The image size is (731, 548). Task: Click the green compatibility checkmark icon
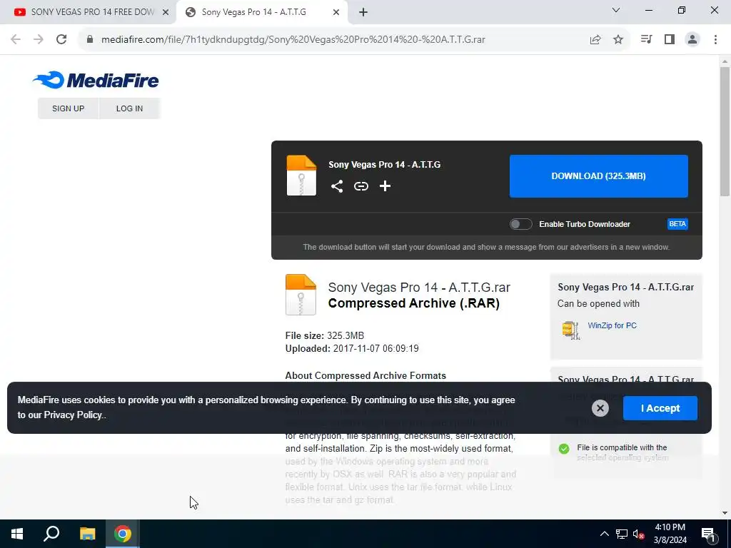tap(564, 449)
